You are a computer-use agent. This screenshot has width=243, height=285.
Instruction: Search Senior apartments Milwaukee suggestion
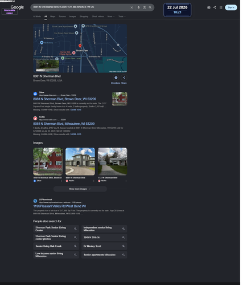point(104,255)
